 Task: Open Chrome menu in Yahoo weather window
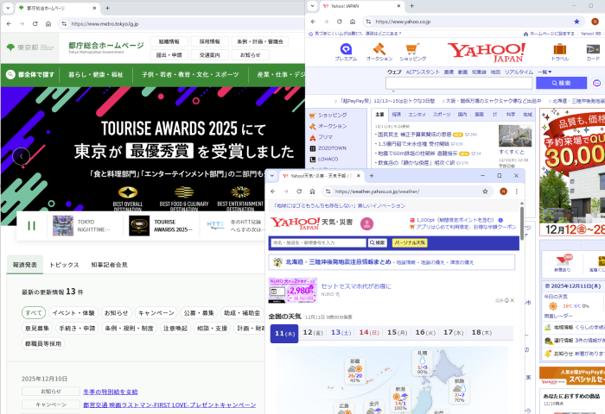tap(517, 191)
